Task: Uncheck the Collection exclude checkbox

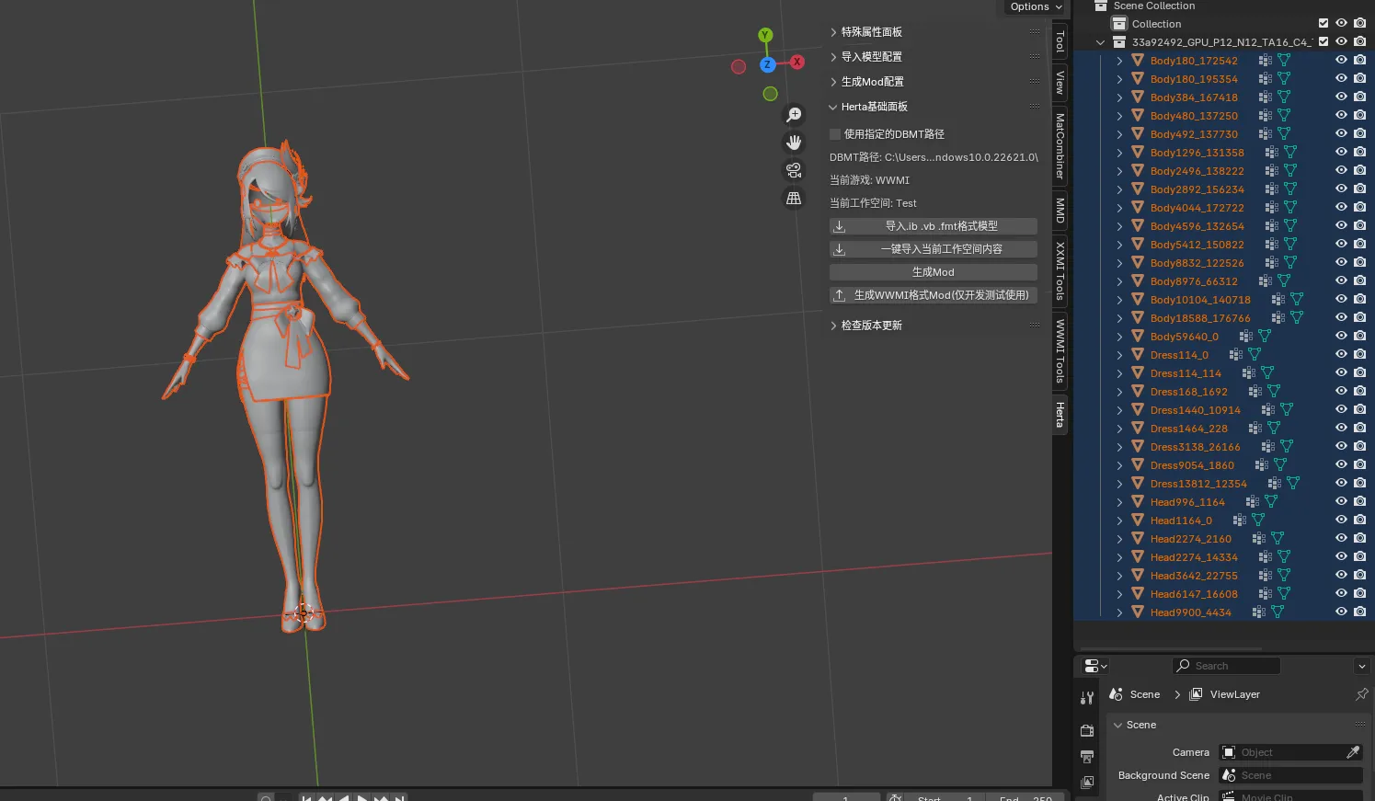Action: coord(1323,23)
